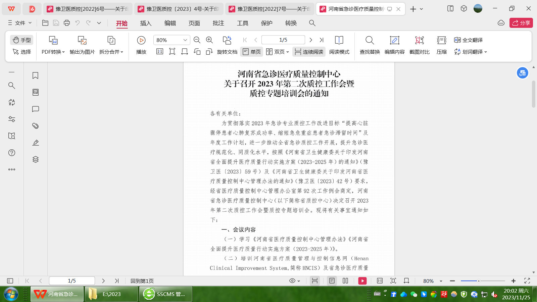Click the ribbon search magnifier icon
Screen dimensions: 537x302
click(x=312, y=23)
